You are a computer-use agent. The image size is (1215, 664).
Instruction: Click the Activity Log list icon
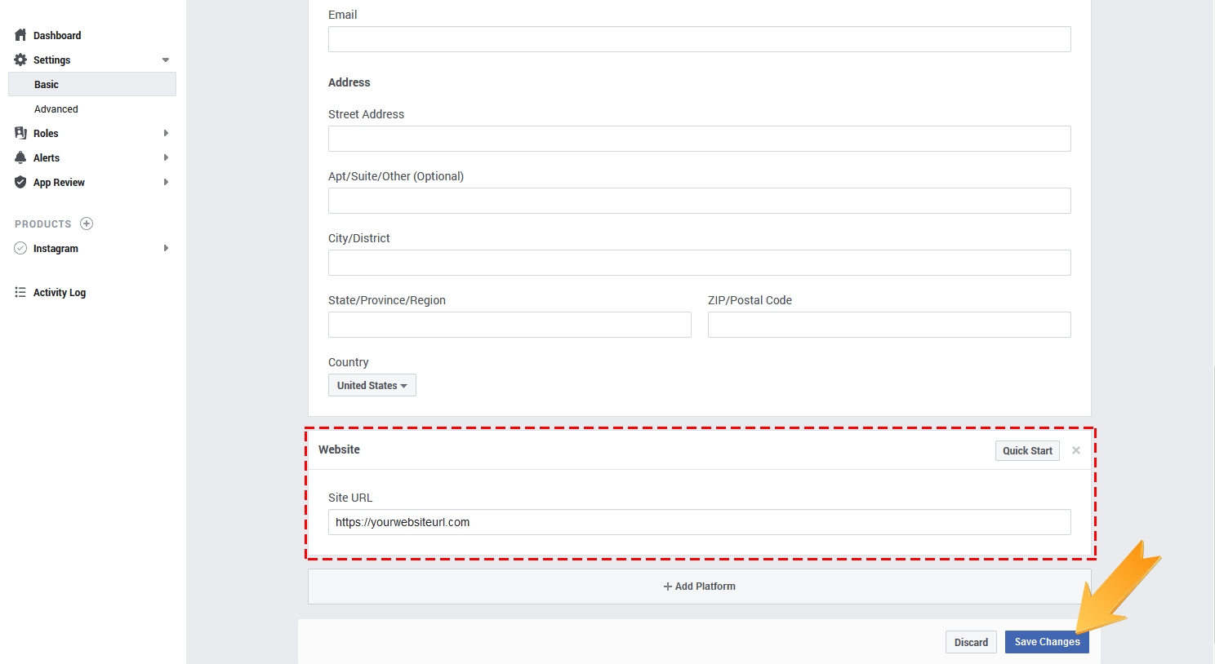[x=20, y=292]
